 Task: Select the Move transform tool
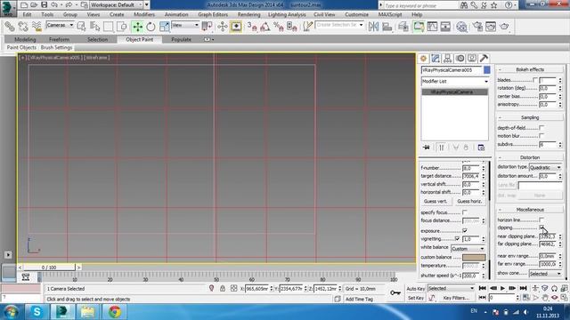(x=137, y=27)
